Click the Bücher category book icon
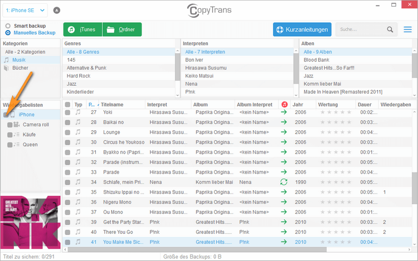The width and height of the screenshot is (418, 261). point(6,68)
